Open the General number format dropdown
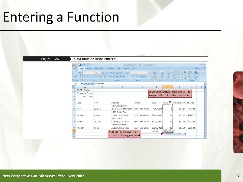 click(x=139, y=73)
